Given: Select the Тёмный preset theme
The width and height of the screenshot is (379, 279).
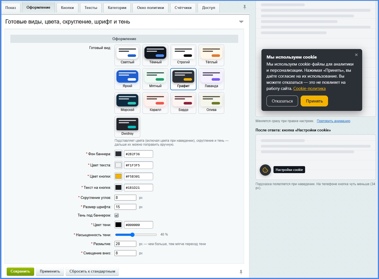Looking at the screenshot, I should [155, 55].
